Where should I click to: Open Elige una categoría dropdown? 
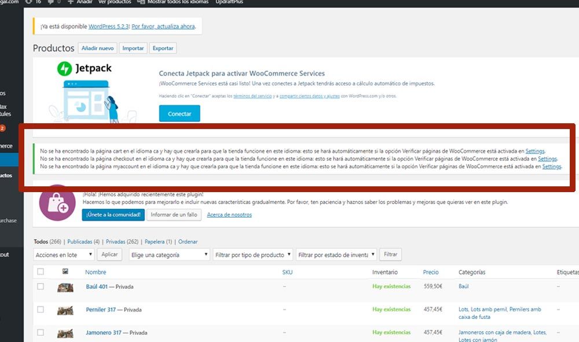pyautogui.click(x=170, y=255)
